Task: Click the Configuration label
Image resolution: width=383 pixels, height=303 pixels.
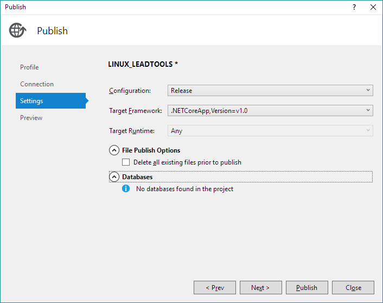Action: tap(130, 91)
